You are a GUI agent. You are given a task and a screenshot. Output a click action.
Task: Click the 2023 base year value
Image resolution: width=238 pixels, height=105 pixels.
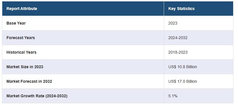(173, 23)
